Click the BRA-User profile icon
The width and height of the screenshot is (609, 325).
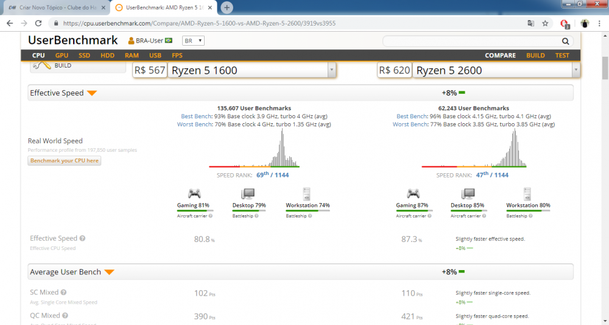point(131,41)
